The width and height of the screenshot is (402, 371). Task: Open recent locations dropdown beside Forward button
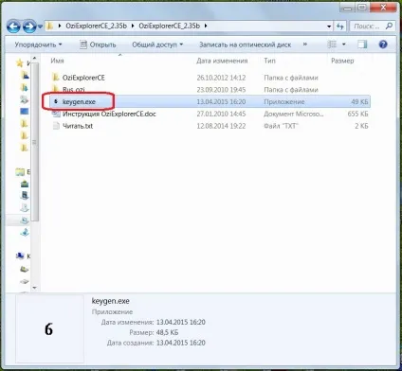[40, 26]
